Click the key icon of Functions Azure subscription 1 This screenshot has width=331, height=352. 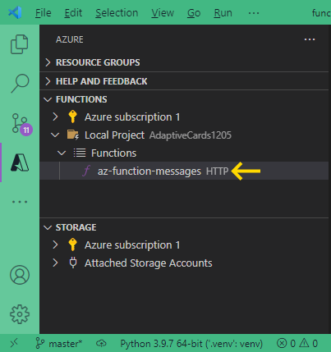(72, 117)
